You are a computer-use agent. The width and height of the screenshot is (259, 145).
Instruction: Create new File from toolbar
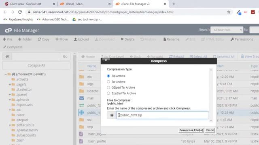[8, 39]
